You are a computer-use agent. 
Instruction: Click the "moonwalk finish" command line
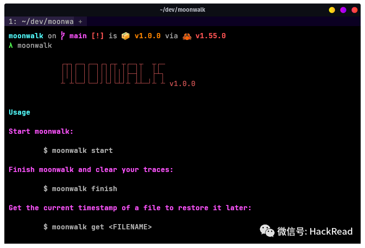pyautogui.click(x=80, y=188)
